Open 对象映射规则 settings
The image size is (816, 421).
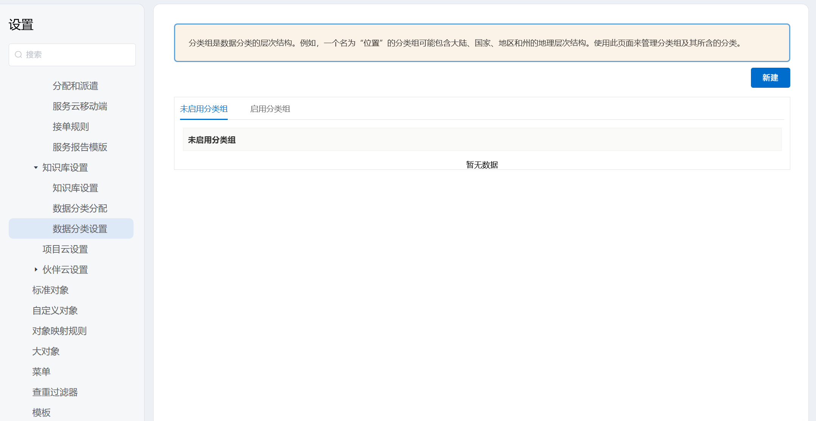59,331
